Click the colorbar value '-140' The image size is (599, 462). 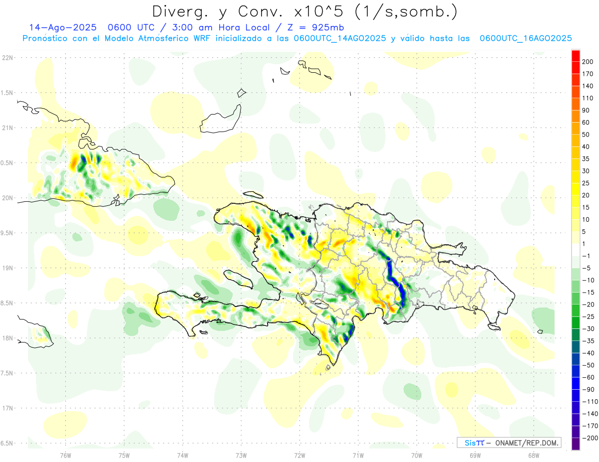point(591,414)
